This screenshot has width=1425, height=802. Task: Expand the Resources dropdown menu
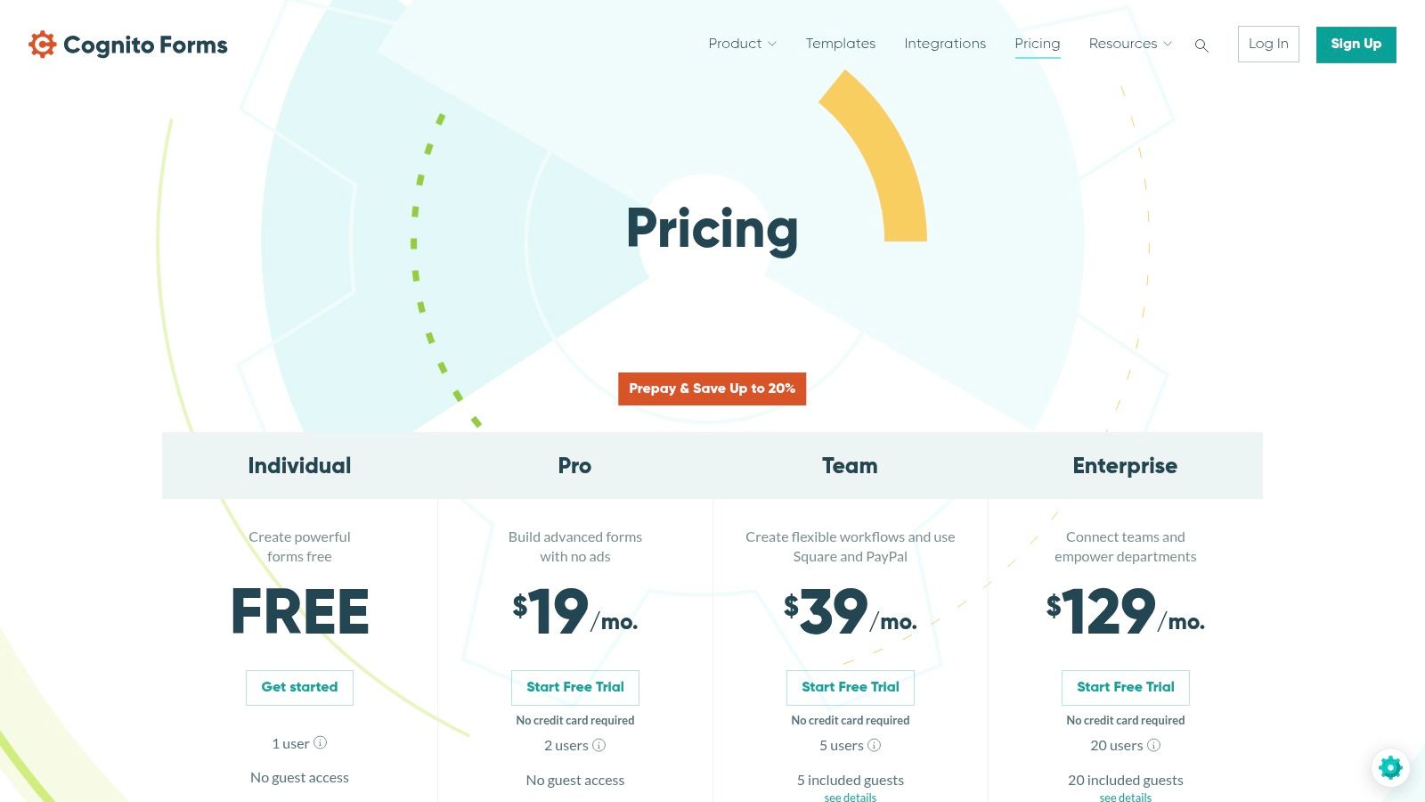(1130, 44)
